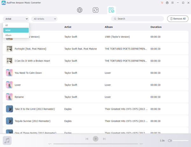
Task: Open the converted history tab
Action: click(x=111, y=10)
